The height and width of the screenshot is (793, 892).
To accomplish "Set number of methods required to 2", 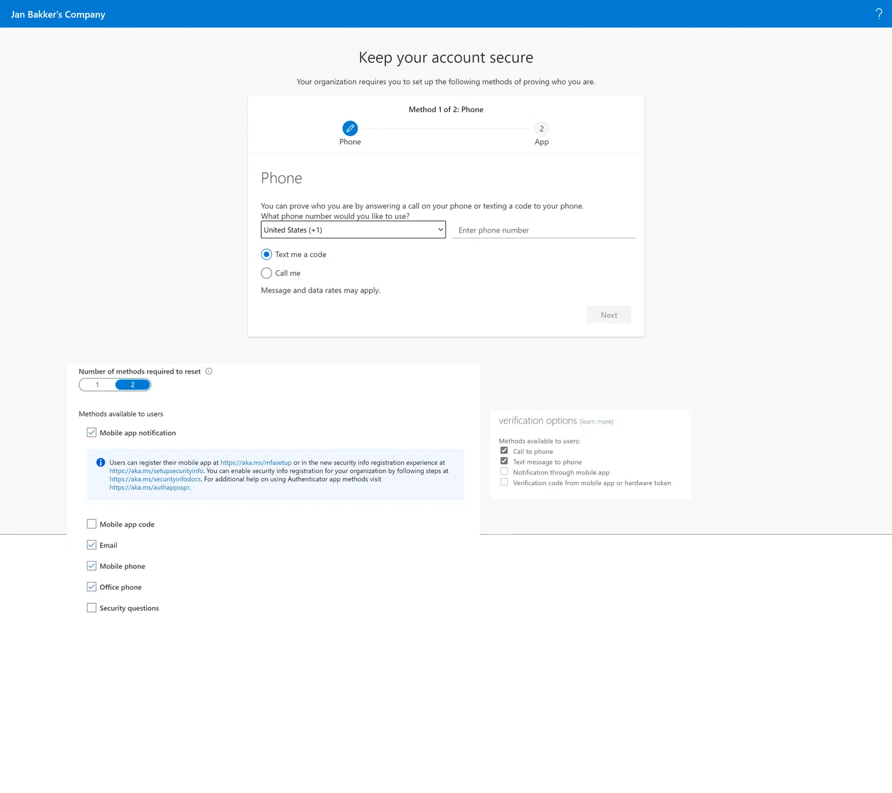I will pos(133,385).
